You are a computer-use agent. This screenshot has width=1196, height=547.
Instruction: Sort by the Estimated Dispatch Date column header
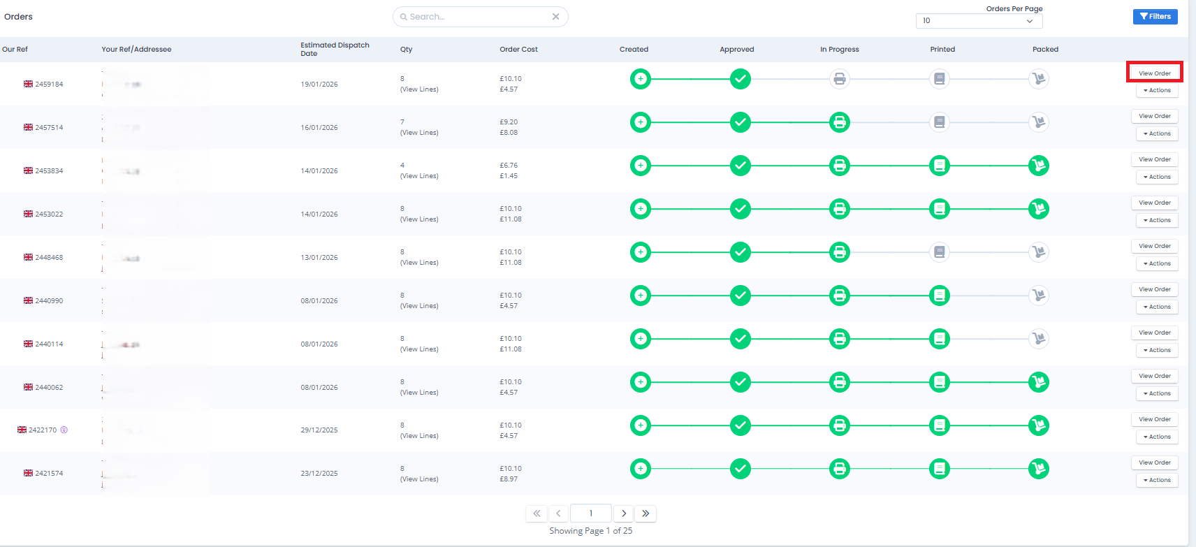tap(335, 50)
